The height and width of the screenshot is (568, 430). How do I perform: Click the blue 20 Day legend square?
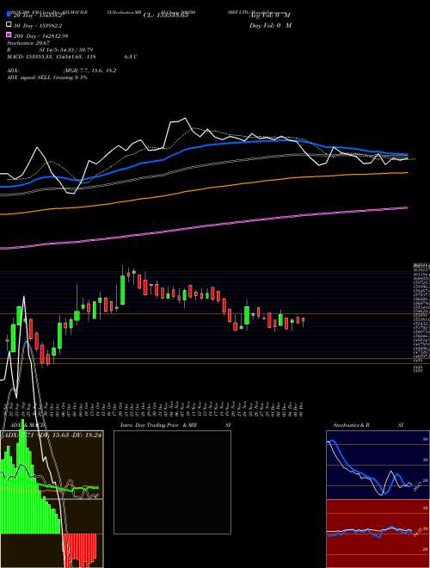[x=9, y=15]
